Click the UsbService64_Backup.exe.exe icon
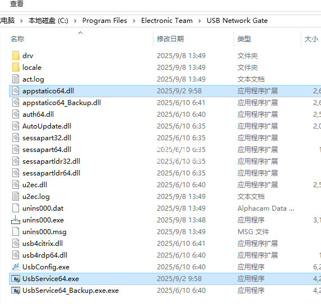This screenshot has height=304, width=321. click(x=16, y=291)
